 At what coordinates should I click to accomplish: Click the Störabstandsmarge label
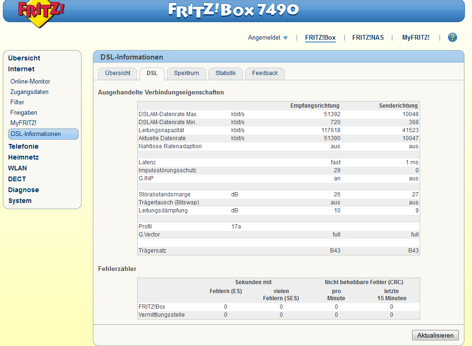165,194
